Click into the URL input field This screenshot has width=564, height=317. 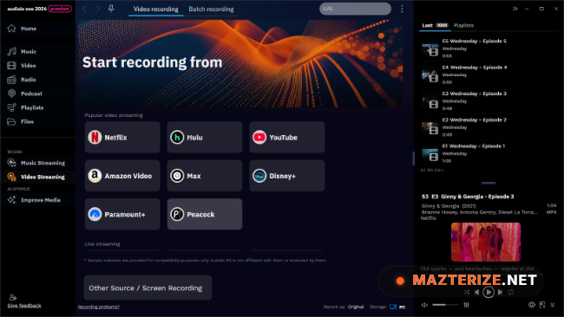point(355,9)
